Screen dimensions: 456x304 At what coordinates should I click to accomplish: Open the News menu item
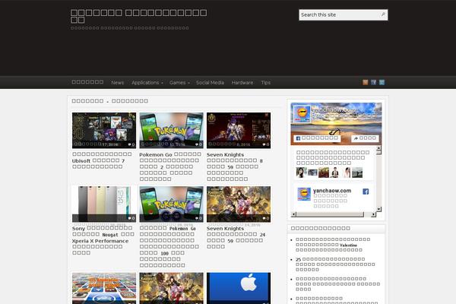pyautogui.click(x=118, y=83)
